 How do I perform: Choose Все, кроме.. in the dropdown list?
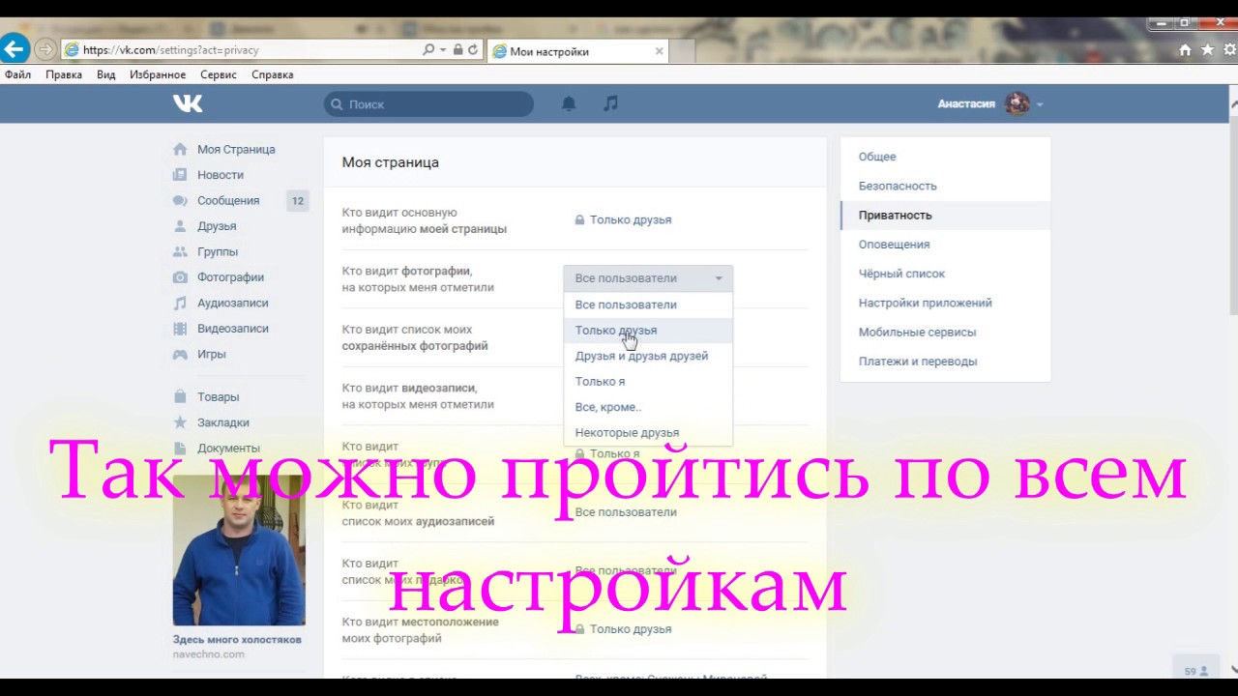coord(648,407)
